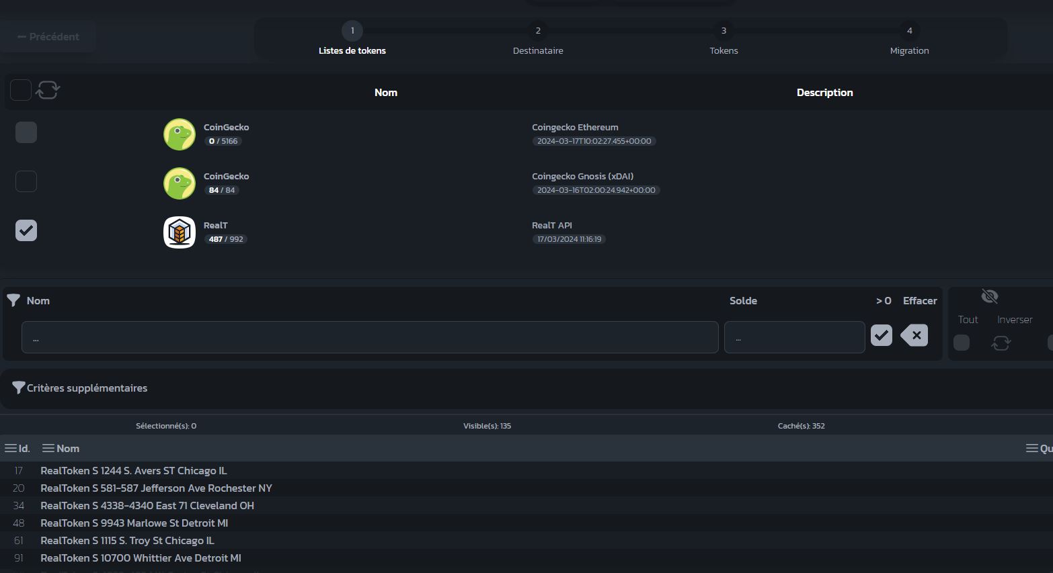Click the RealT list name text
Image resolution: width=1053 pixels, height=573 pixels.
pyautogui.click(x=215, y=225)
